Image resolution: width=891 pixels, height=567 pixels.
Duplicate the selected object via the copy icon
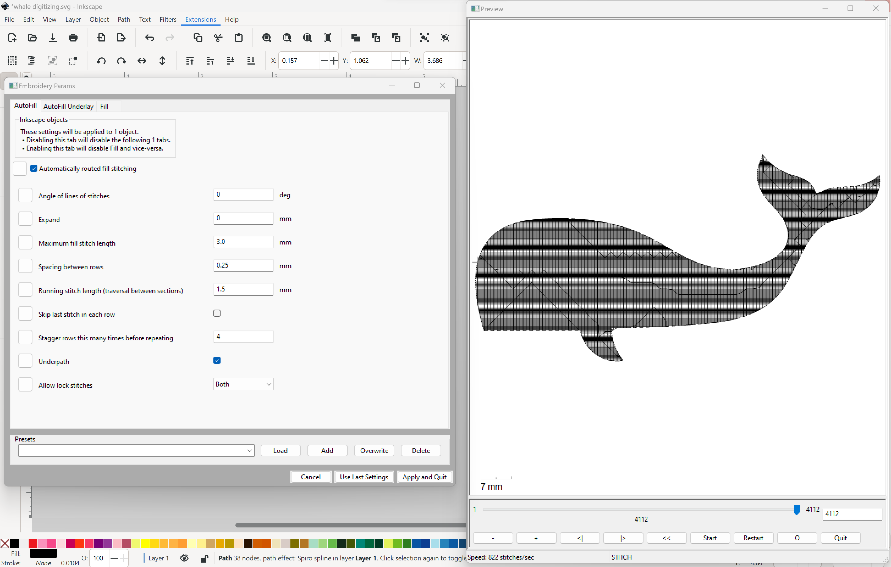pos(198,37)
